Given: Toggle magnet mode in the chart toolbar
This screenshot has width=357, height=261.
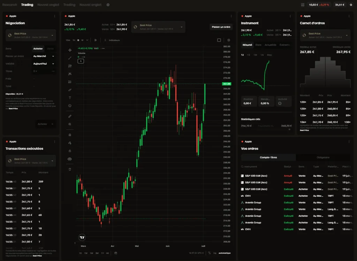Looking at the screenshot, I should coord(70,135).
